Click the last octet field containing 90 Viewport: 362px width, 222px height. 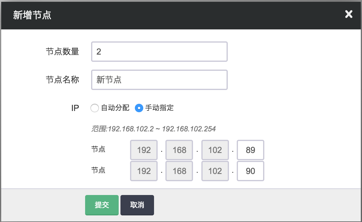click(x=250, y=171)
